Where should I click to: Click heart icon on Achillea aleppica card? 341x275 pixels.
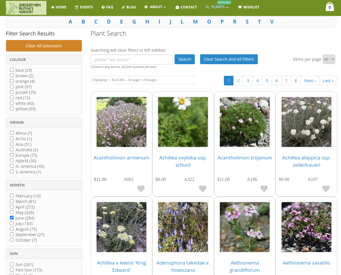[x=326, y=189]
